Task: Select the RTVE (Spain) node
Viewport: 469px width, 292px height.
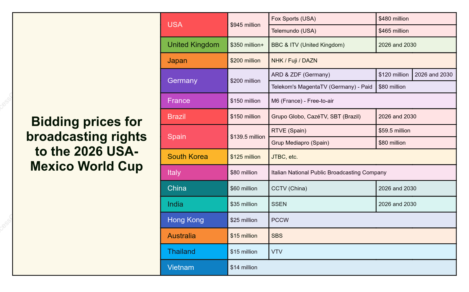Action: coord(322,131)
